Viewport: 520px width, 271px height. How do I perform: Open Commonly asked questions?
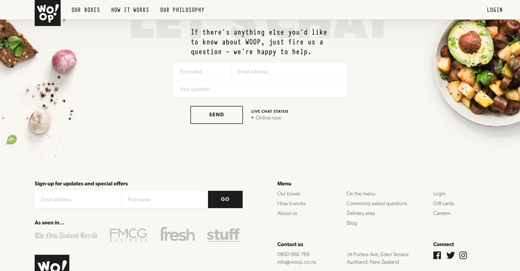[377, 203]
